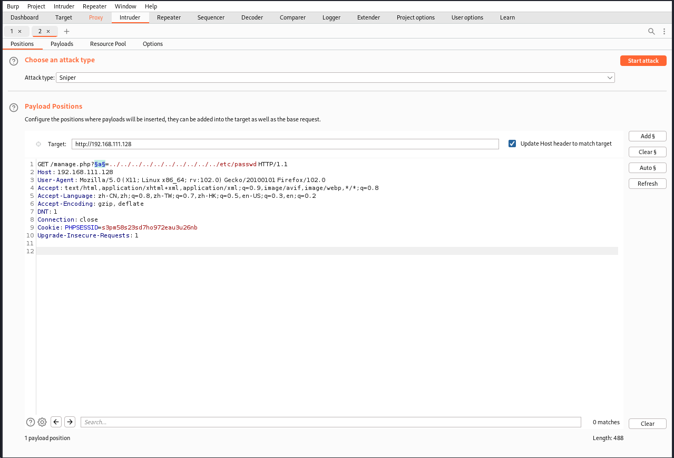
Task: Close Intruder tab 1
Action: tap(20, 32)
